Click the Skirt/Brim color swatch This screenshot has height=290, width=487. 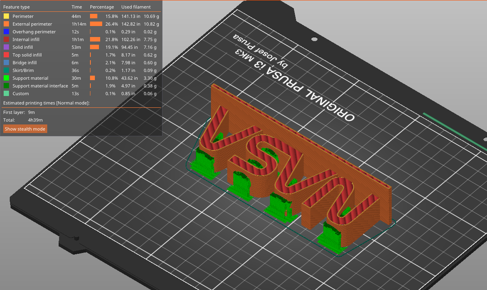(x=6, y=70)
